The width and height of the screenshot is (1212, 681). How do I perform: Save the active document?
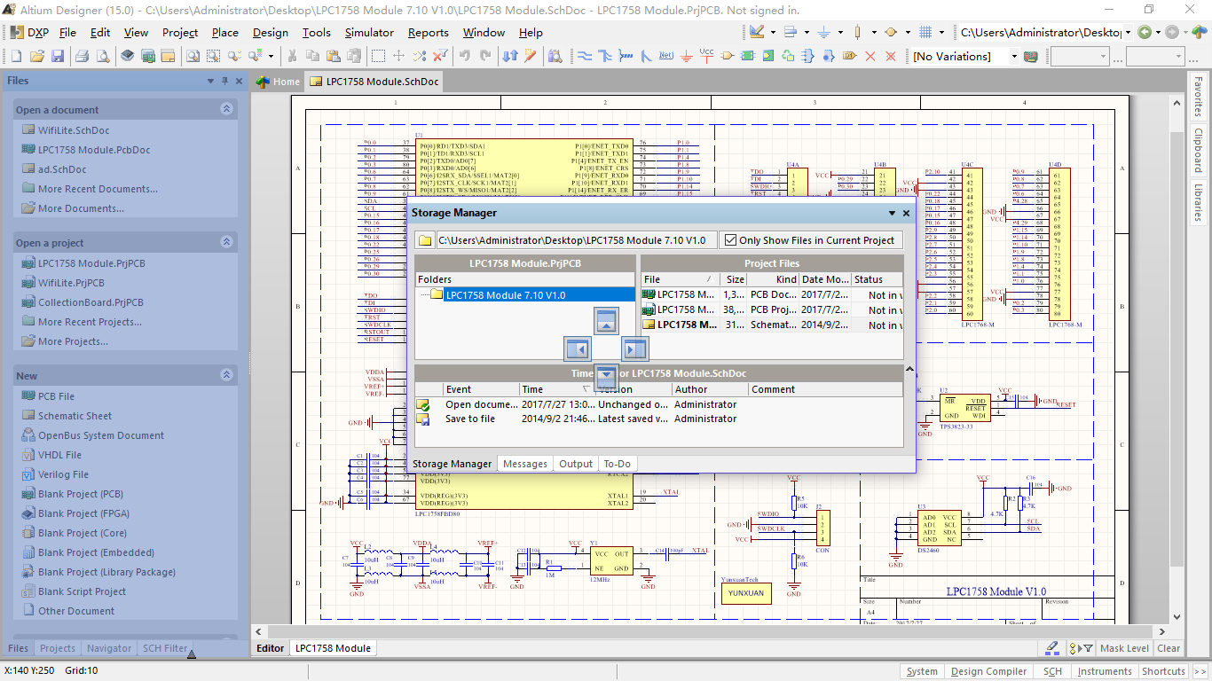click(x=58, y=56)
